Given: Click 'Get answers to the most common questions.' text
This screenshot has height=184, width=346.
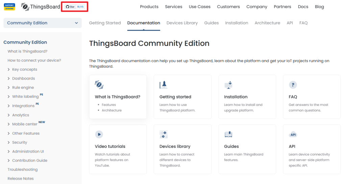Looking at the screenshot, I should pyautogui.click(x=308, y=108).
